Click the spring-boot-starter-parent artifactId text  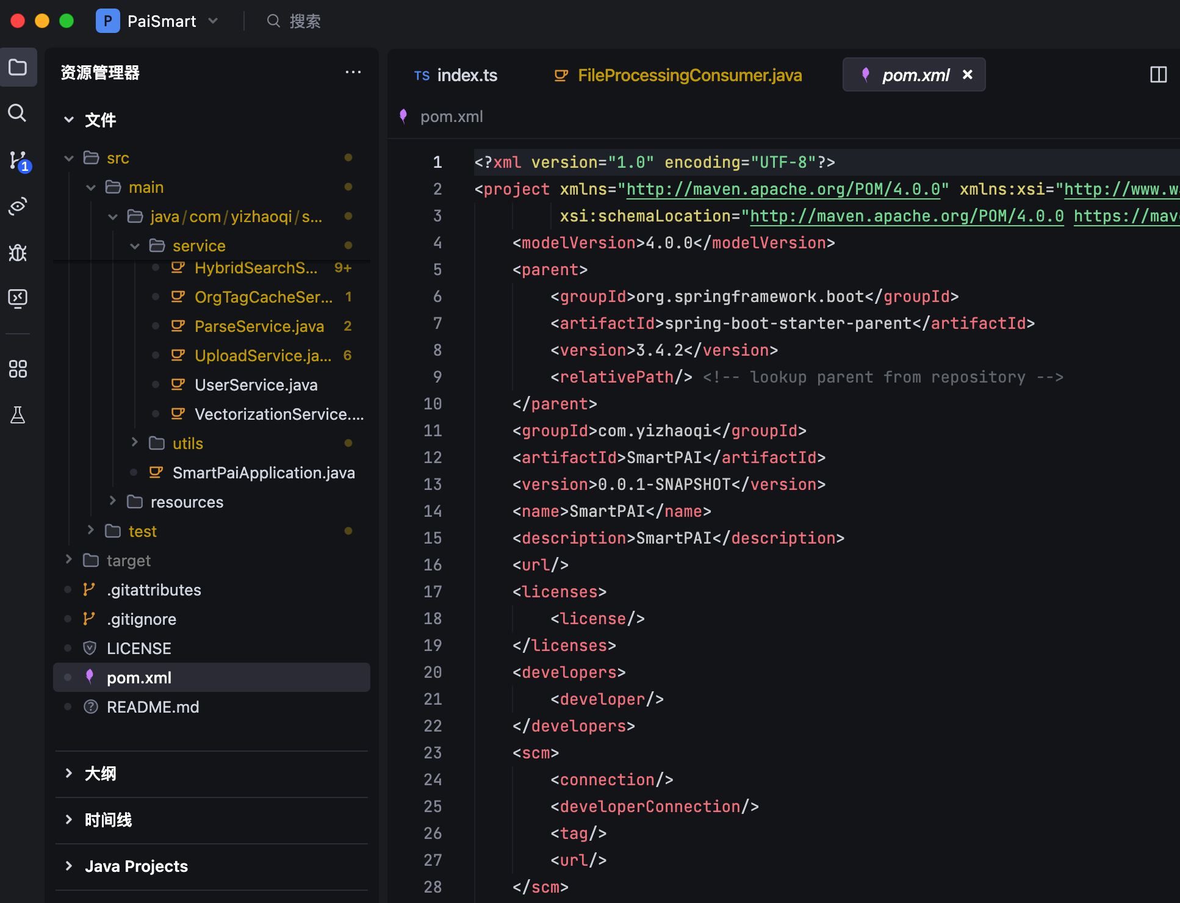pos(788,323)
